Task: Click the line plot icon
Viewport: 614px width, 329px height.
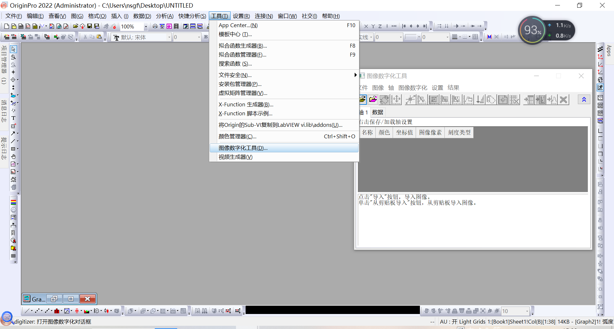Action: (27, 311)
